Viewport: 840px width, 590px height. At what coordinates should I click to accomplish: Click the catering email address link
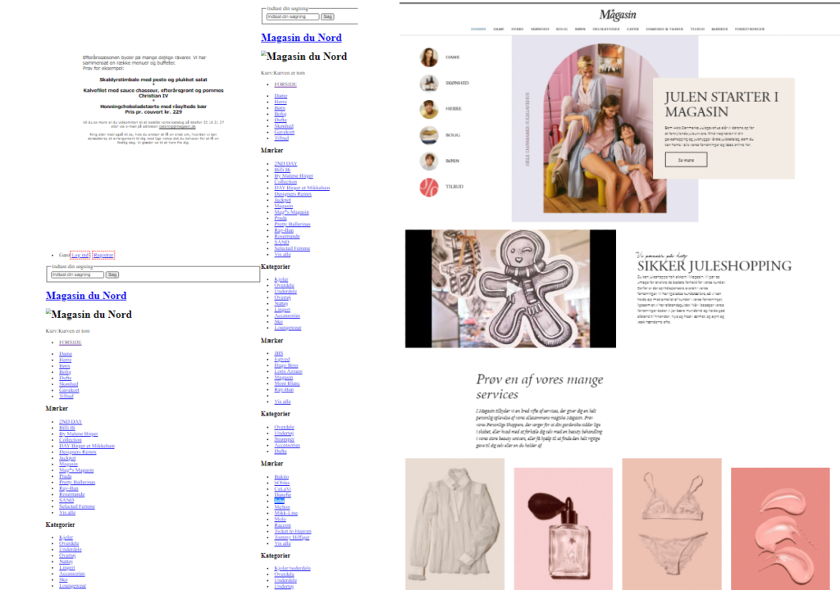(x=177, y=126)
